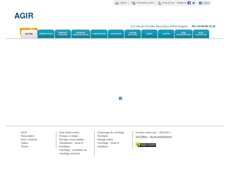Screen dimensions: 230x172
Task: Click footer Pompes à chaleur link
Action: point(69,136)
